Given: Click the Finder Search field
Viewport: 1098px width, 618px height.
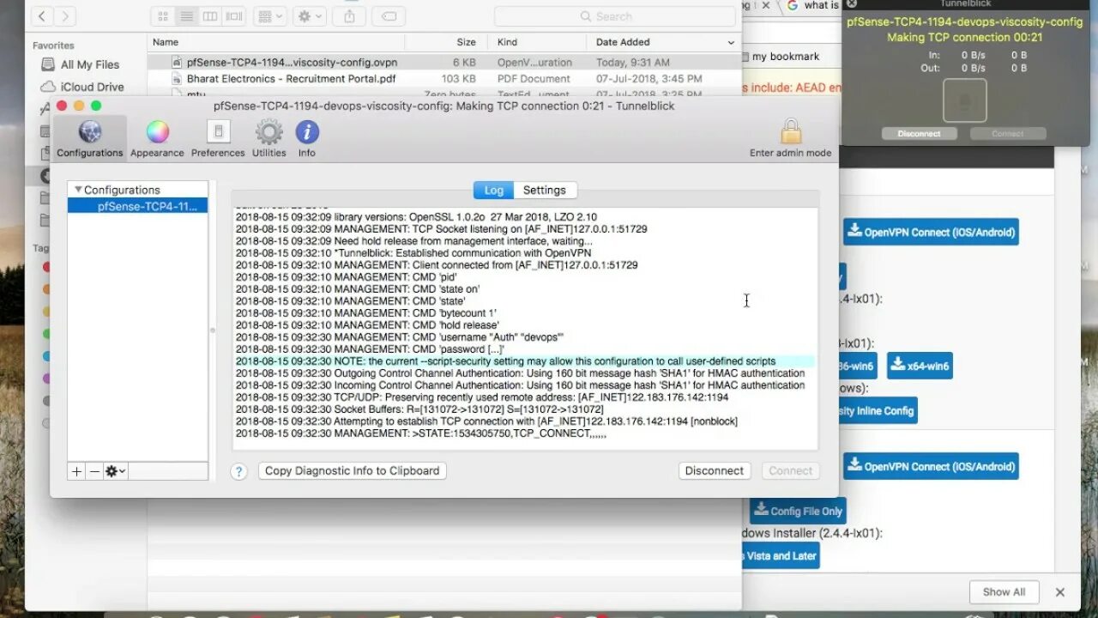Looking at the screenshot, I should click(x=614, y=16).
